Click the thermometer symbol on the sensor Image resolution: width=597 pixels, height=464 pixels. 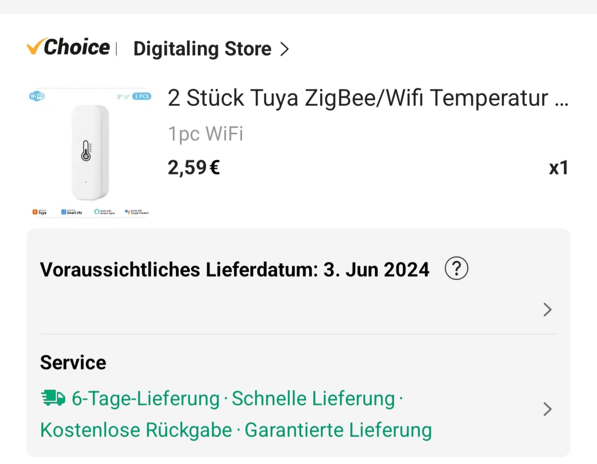86,151
